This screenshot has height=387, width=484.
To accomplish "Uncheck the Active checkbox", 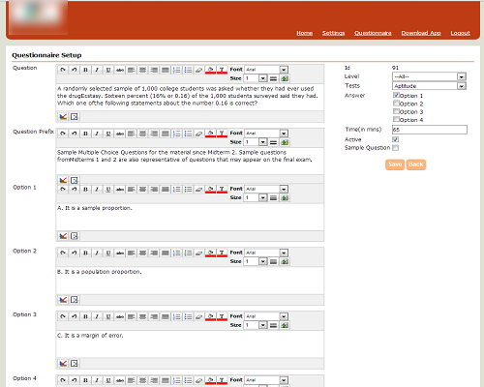I will tap(396, 139).
